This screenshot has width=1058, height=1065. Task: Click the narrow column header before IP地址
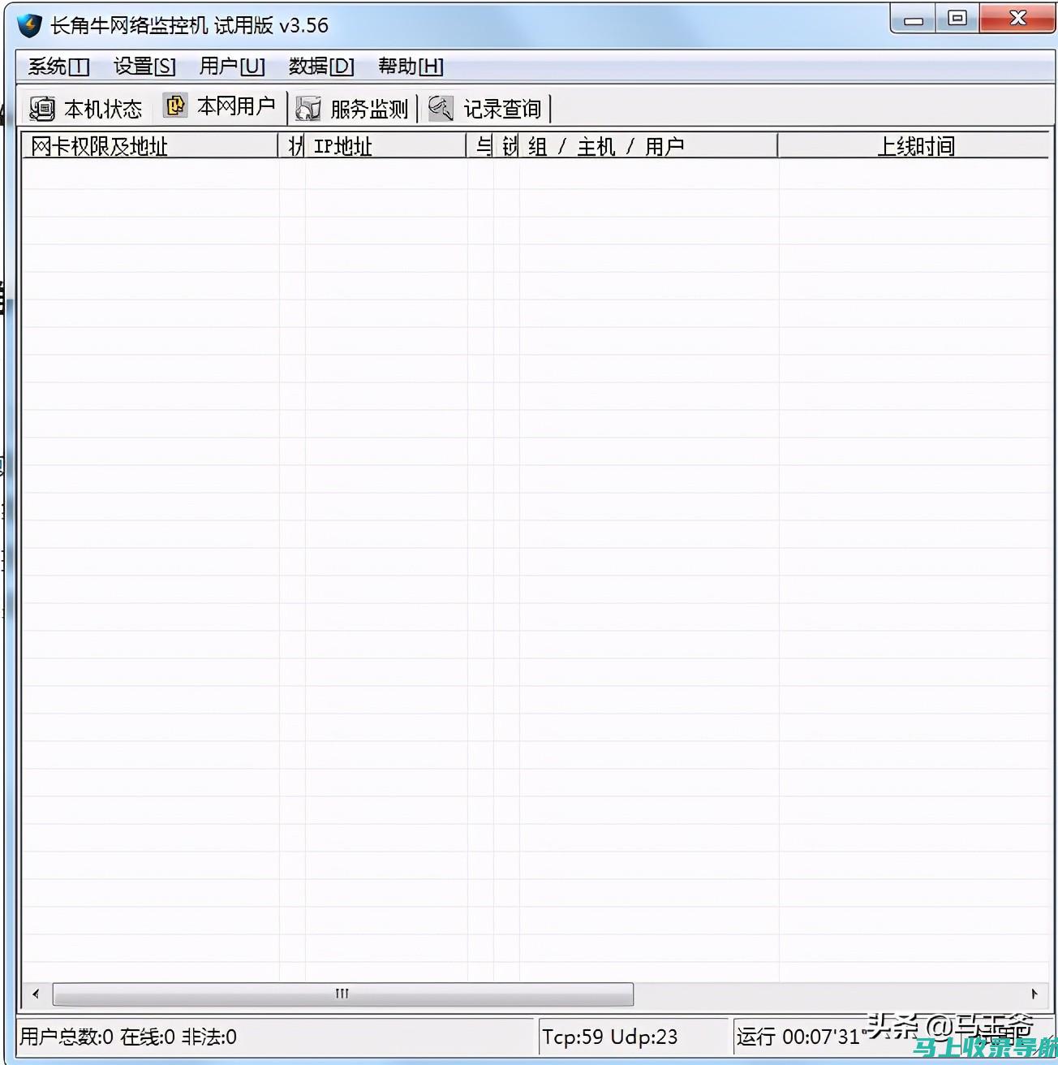coord(292,146)
